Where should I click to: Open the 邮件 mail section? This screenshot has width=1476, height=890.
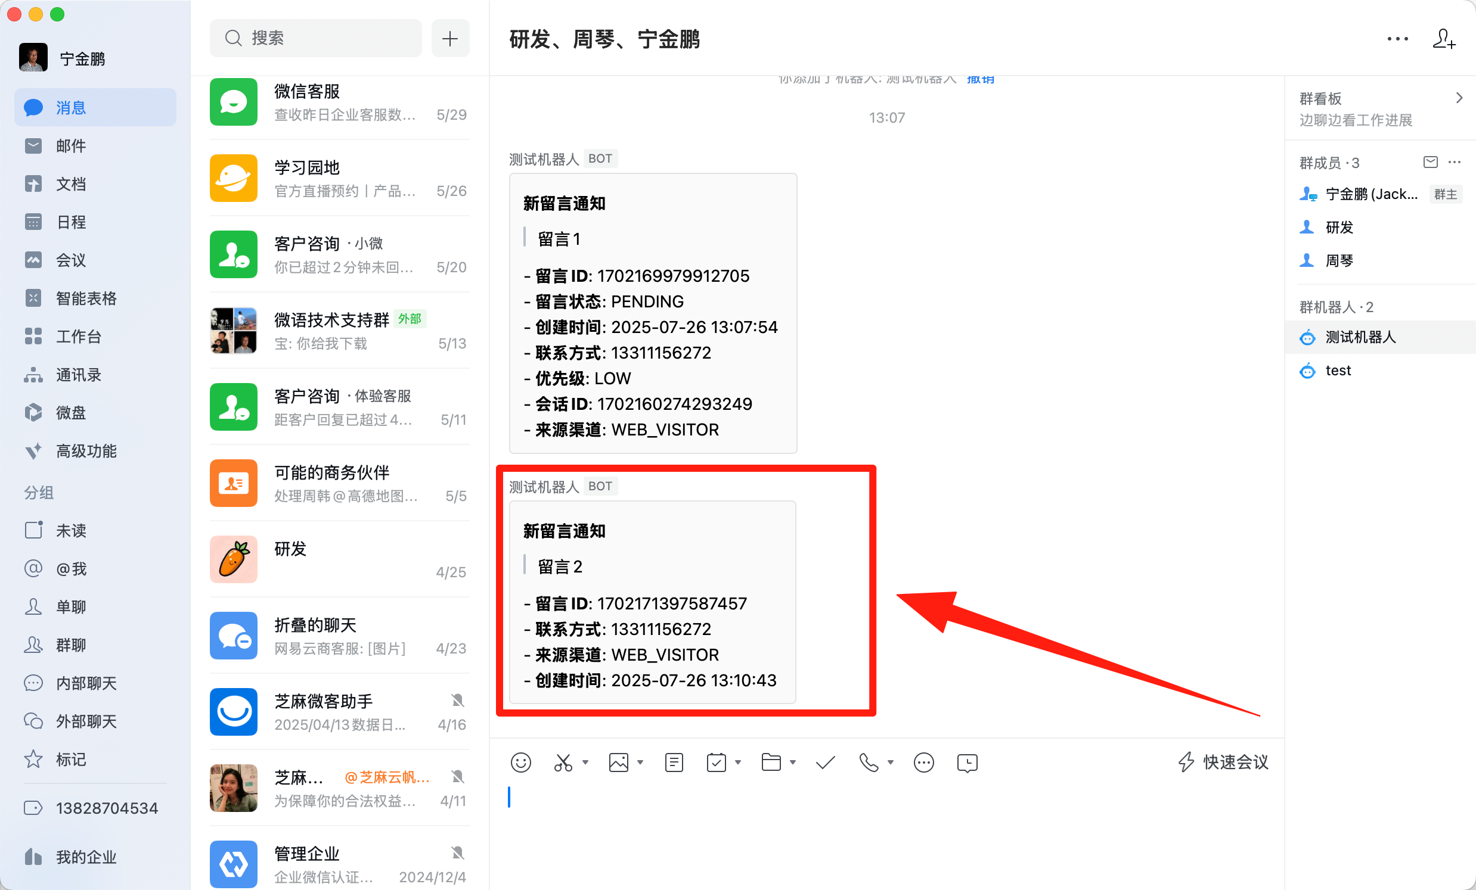tap(95, 146)
